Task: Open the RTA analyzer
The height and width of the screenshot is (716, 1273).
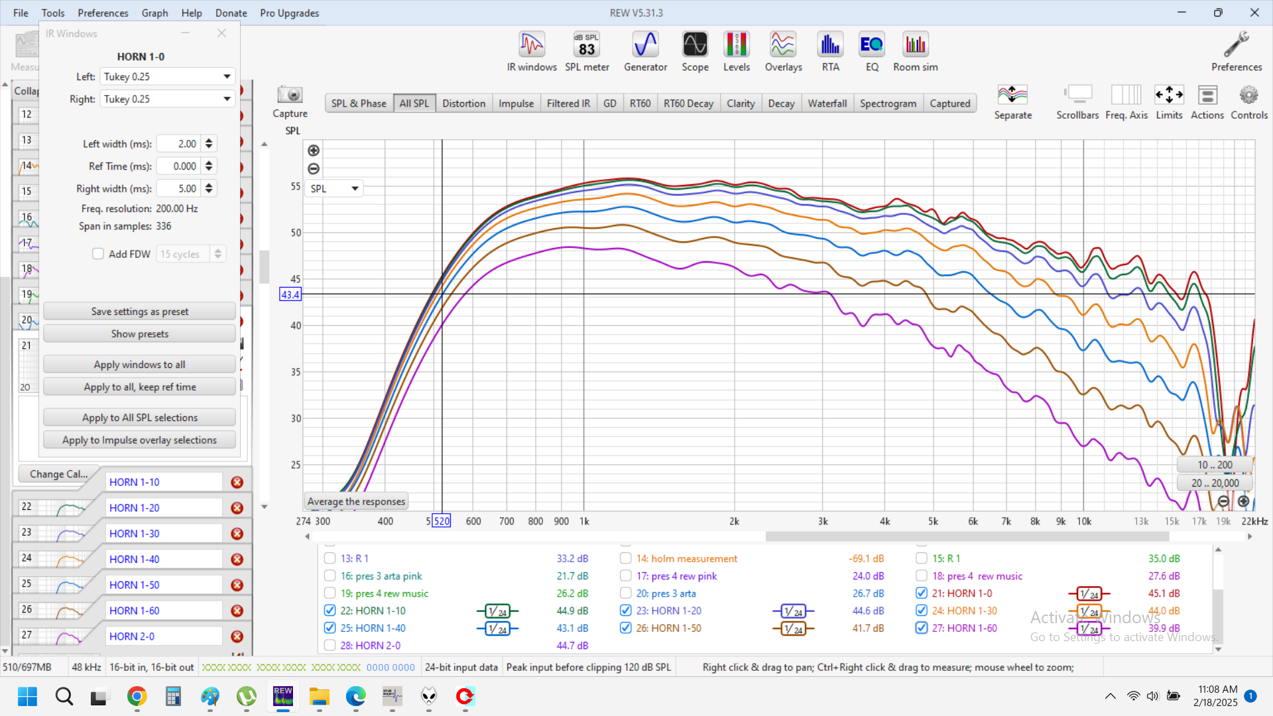Action: tap(830, 52)
